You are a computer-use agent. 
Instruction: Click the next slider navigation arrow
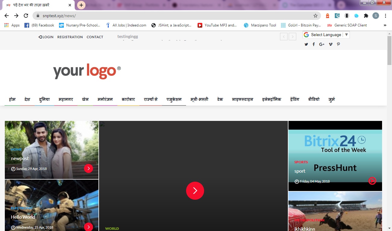click(x=292, y=36)
